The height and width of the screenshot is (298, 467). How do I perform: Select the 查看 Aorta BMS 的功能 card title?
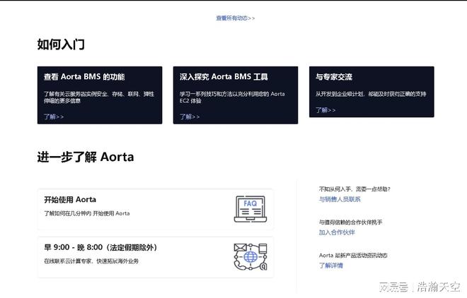[84, 77]
